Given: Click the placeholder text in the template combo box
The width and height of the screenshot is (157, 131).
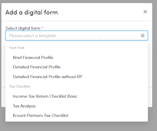Looking at the screenshot, I should pos(33,36).
